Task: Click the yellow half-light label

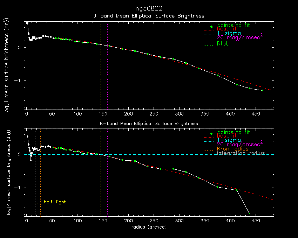Action: [54, 202]
